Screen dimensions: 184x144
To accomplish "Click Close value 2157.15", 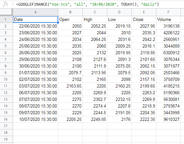I will pos(144,79).
